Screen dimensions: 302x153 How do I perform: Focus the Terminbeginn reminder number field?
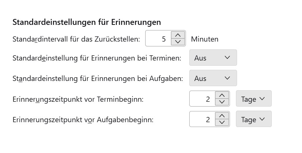tap(203, 99)
